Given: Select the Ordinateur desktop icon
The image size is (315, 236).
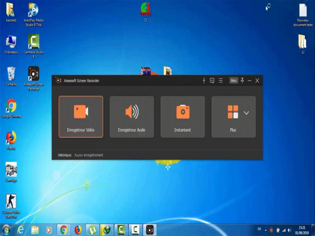Looking at the screenshot, I should pyautogui.click(x=11, y=44).
